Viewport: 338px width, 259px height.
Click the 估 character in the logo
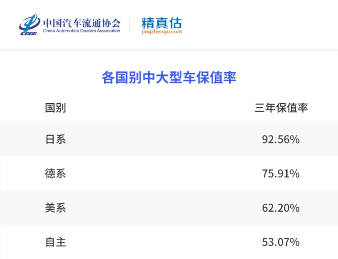175,23
